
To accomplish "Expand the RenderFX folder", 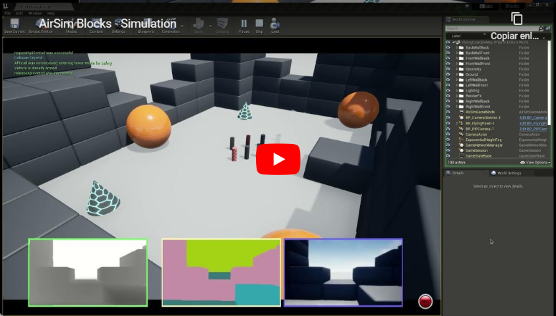I will 456,96.
